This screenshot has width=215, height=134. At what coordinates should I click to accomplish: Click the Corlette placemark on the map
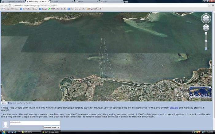[80, 80]
